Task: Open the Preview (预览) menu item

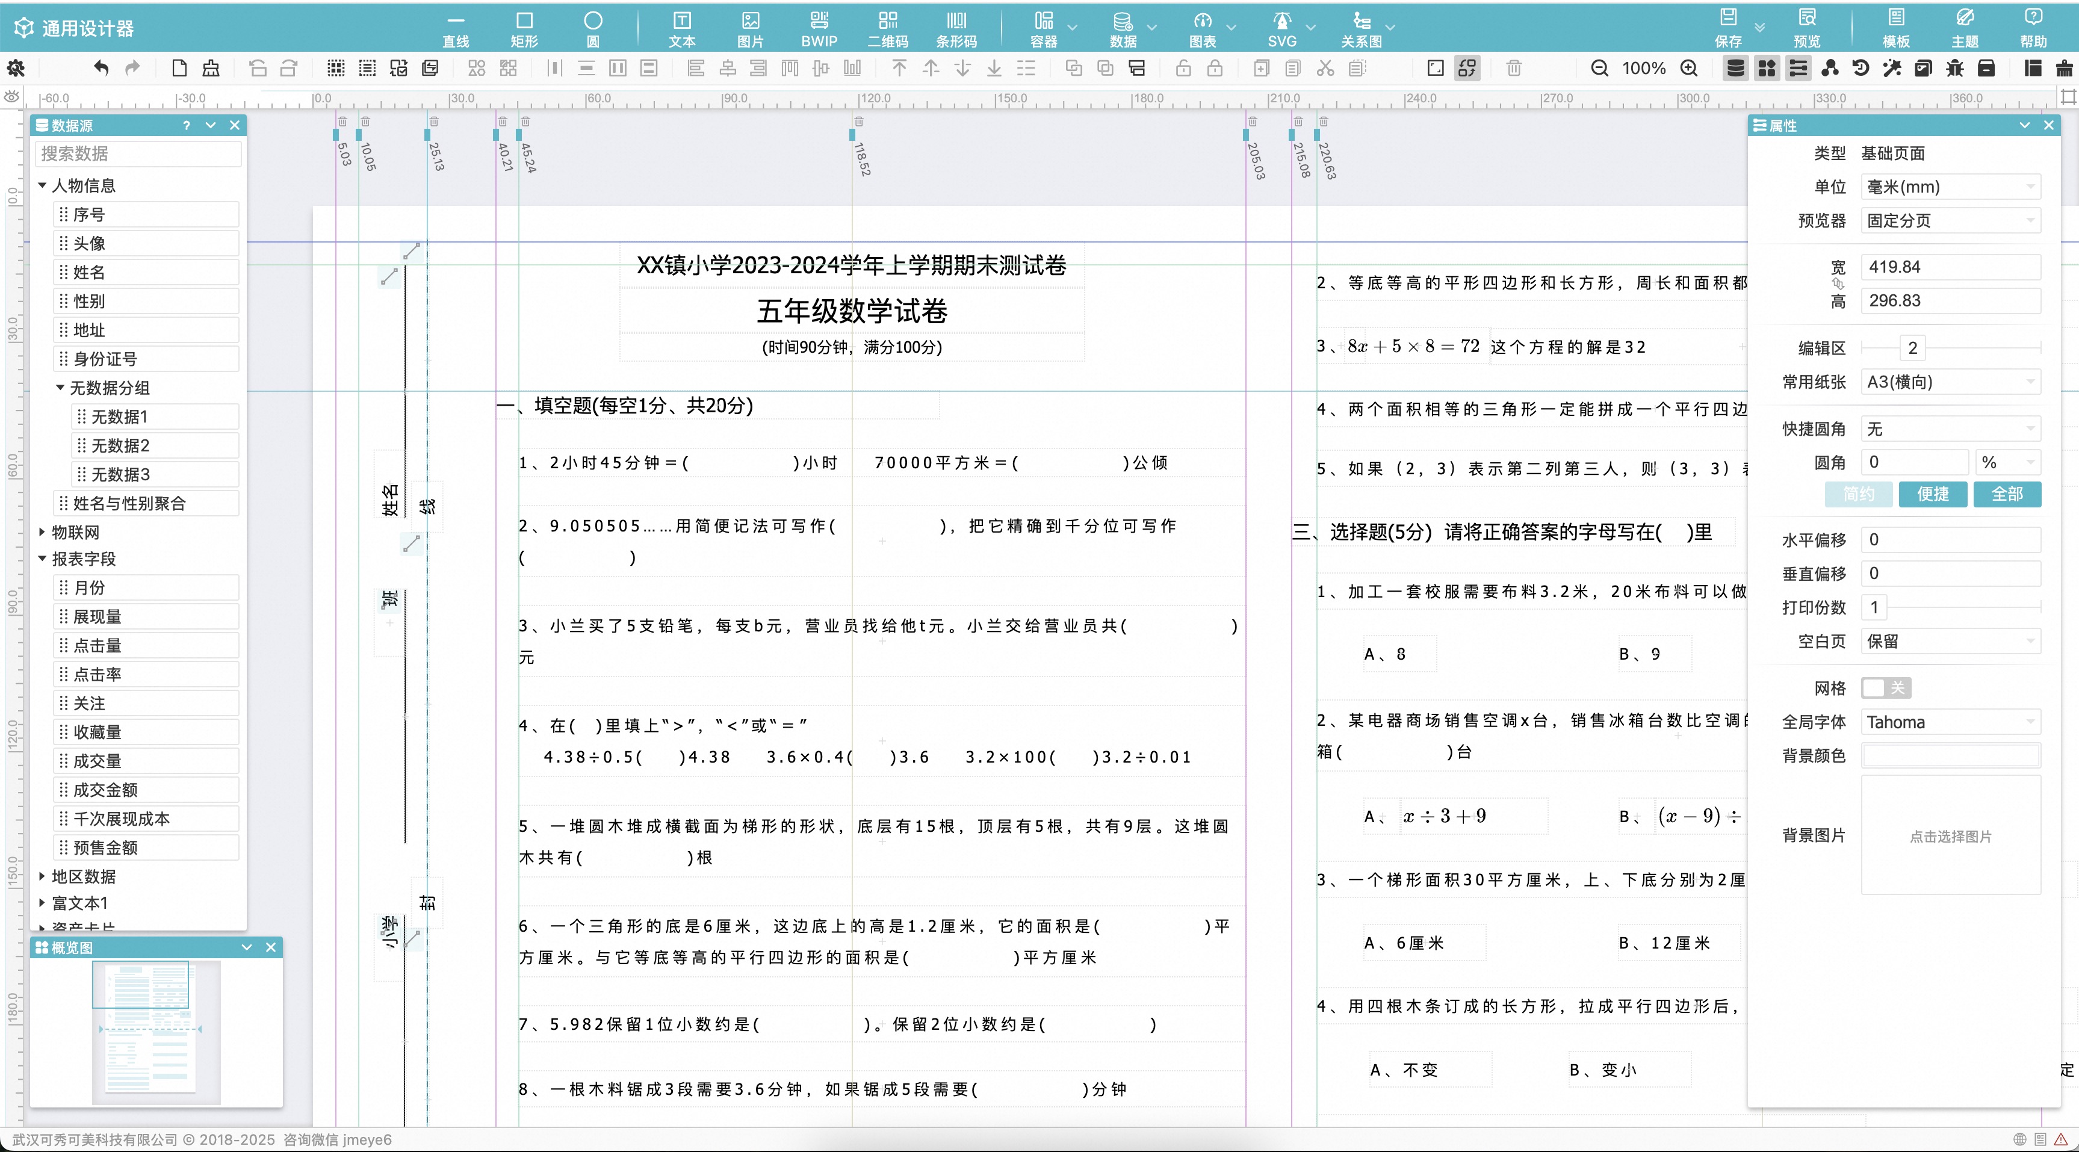Action: pos(1806,28)
